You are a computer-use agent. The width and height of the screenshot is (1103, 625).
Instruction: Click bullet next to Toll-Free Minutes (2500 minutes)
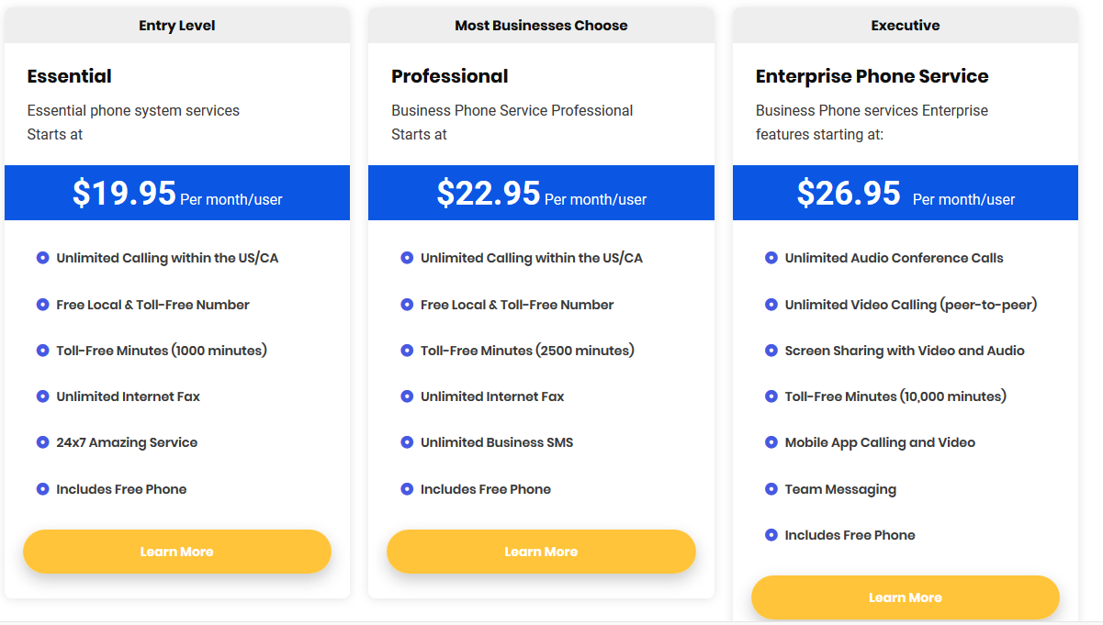click(407, 351)
